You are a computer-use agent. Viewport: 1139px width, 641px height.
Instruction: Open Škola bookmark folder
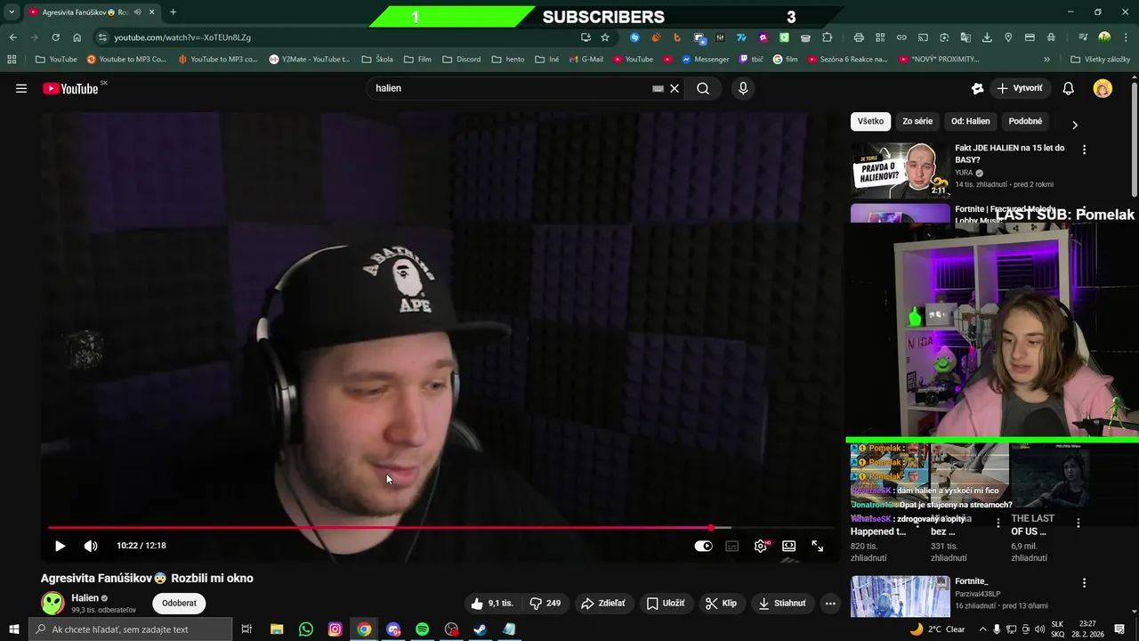pyautogui.click(x=377, y=60)
